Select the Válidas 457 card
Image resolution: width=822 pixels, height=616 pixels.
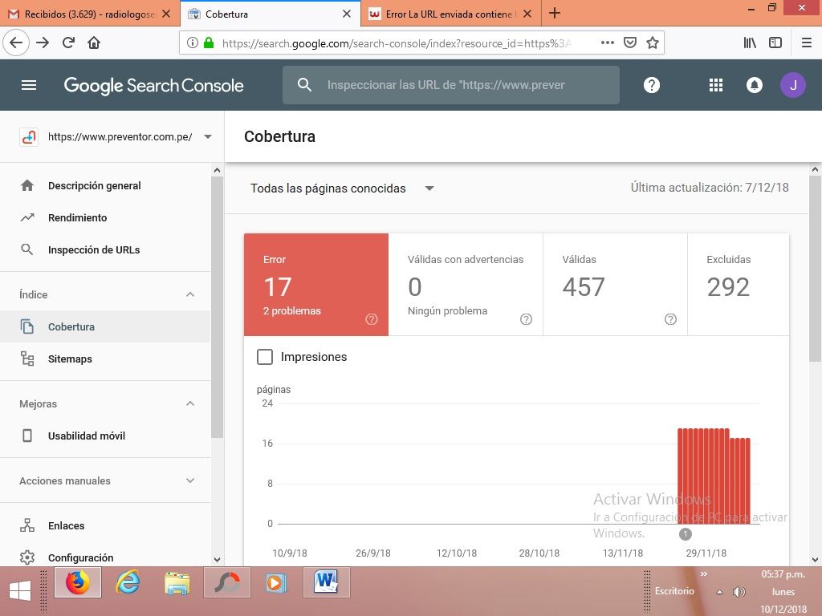616,285
